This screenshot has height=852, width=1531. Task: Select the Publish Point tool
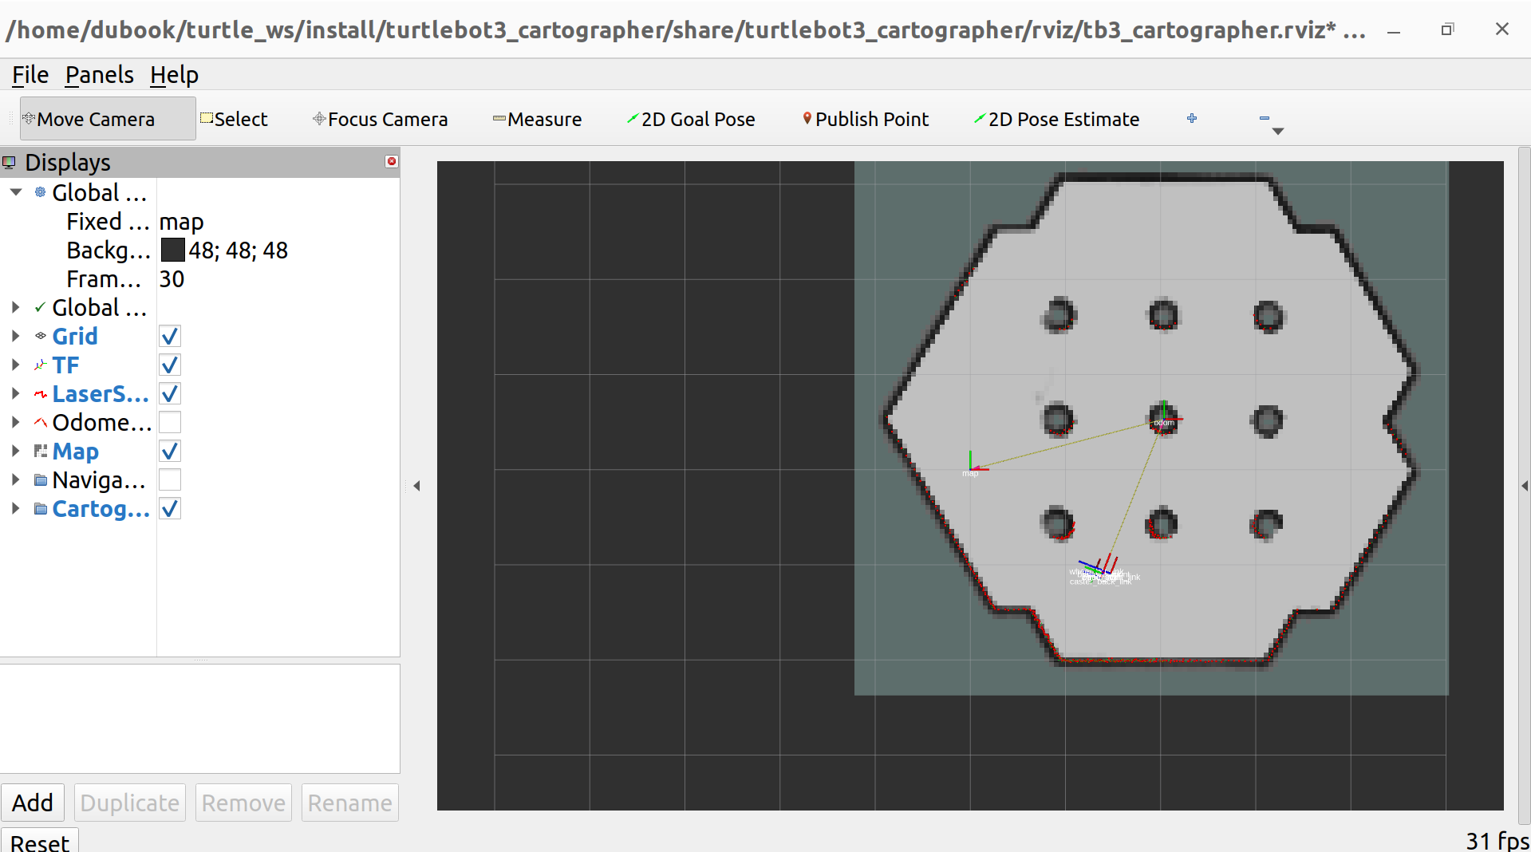[866, 119]
